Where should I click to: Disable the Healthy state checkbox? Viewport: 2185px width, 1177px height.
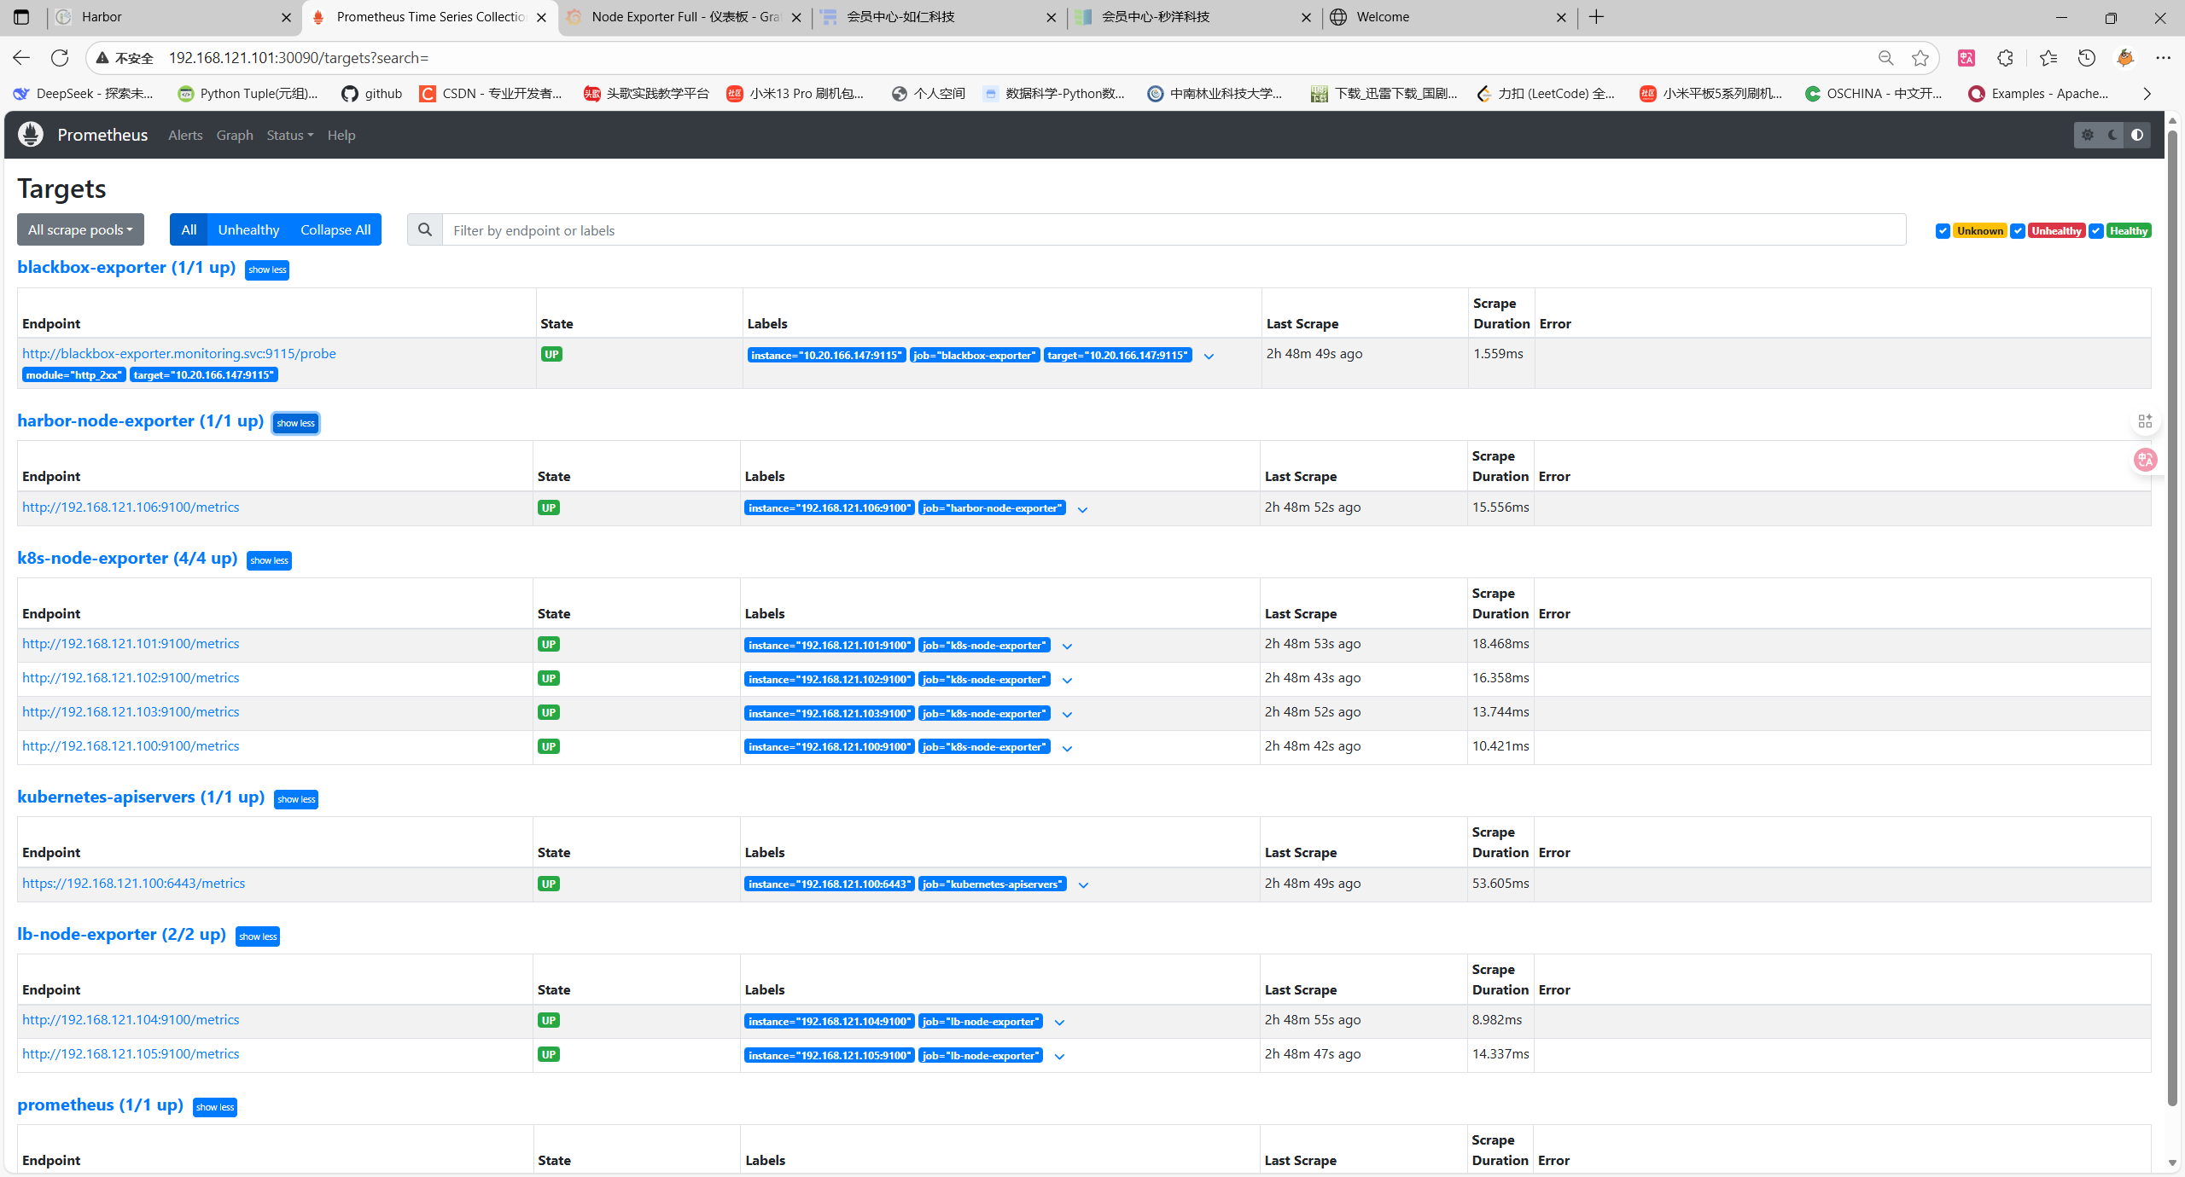tap(2095, 231)
